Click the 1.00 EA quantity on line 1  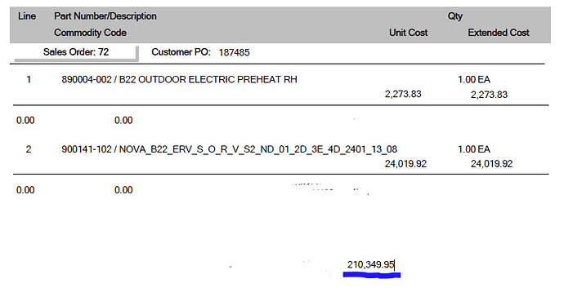pyautogui.click(x=474, y=80)
